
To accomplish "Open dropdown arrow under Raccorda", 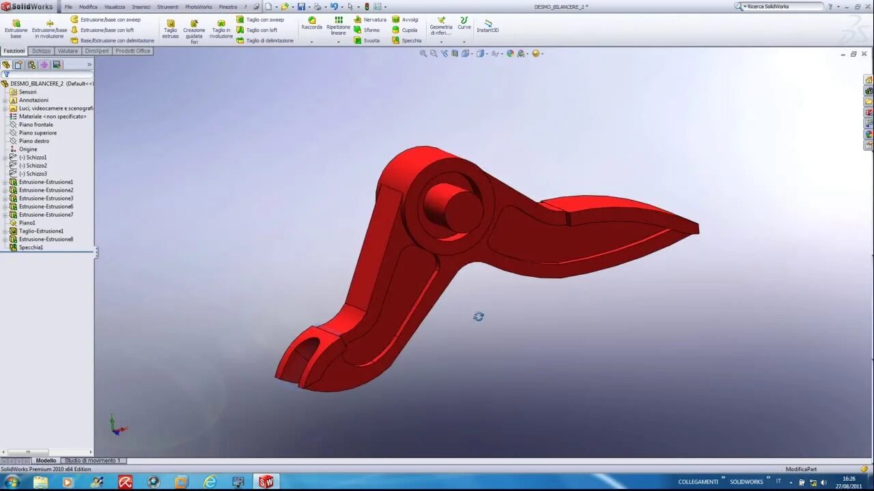I will (x=312, y=42).
